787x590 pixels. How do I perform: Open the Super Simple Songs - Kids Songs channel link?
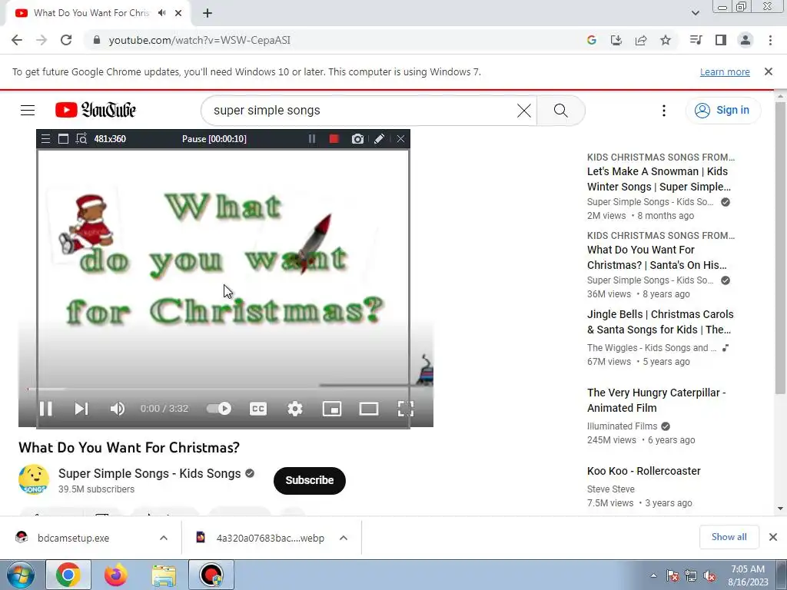click(150, 473)
